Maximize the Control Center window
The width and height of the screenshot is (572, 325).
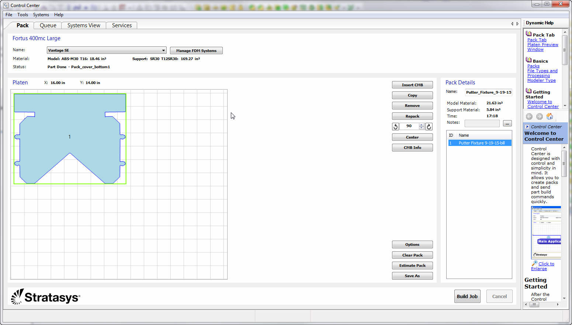coord(547,4)
